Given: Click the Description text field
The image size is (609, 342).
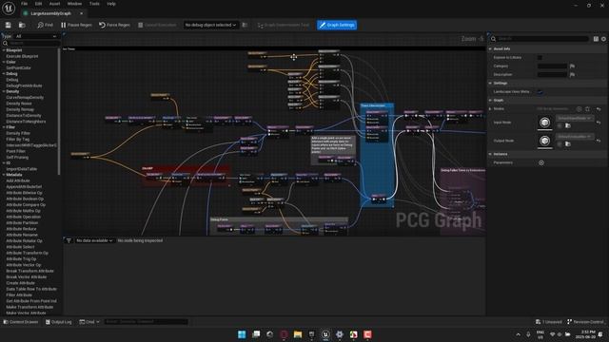Looking at the screenshot, I should point(552,74).
